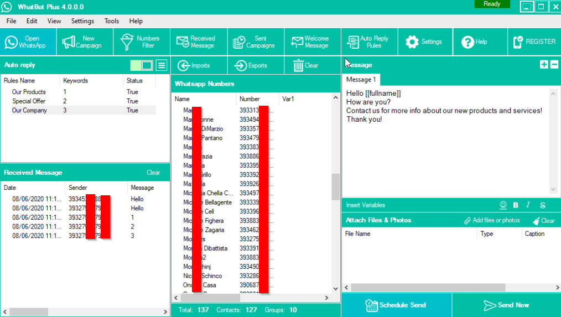View Sent Campaigns
This screenshot has height=317, width=561.
point(256,42)
